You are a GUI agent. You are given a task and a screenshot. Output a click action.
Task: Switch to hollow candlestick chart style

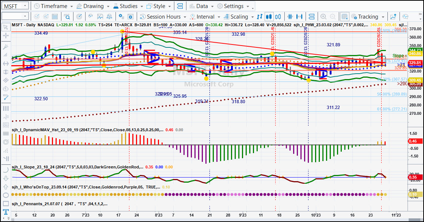(278, 17)
